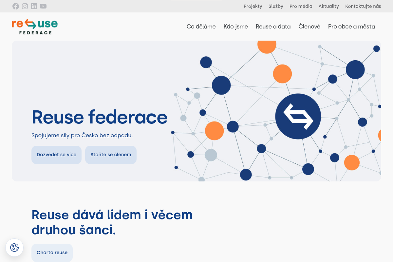Open the Facebook social icon
Screen dimensions: 393x262
16,6
